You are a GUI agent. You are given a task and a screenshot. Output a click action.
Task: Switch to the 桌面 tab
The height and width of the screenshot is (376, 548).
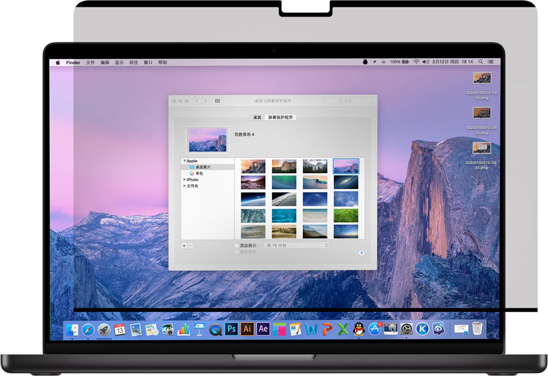click(x=257, y=117)
